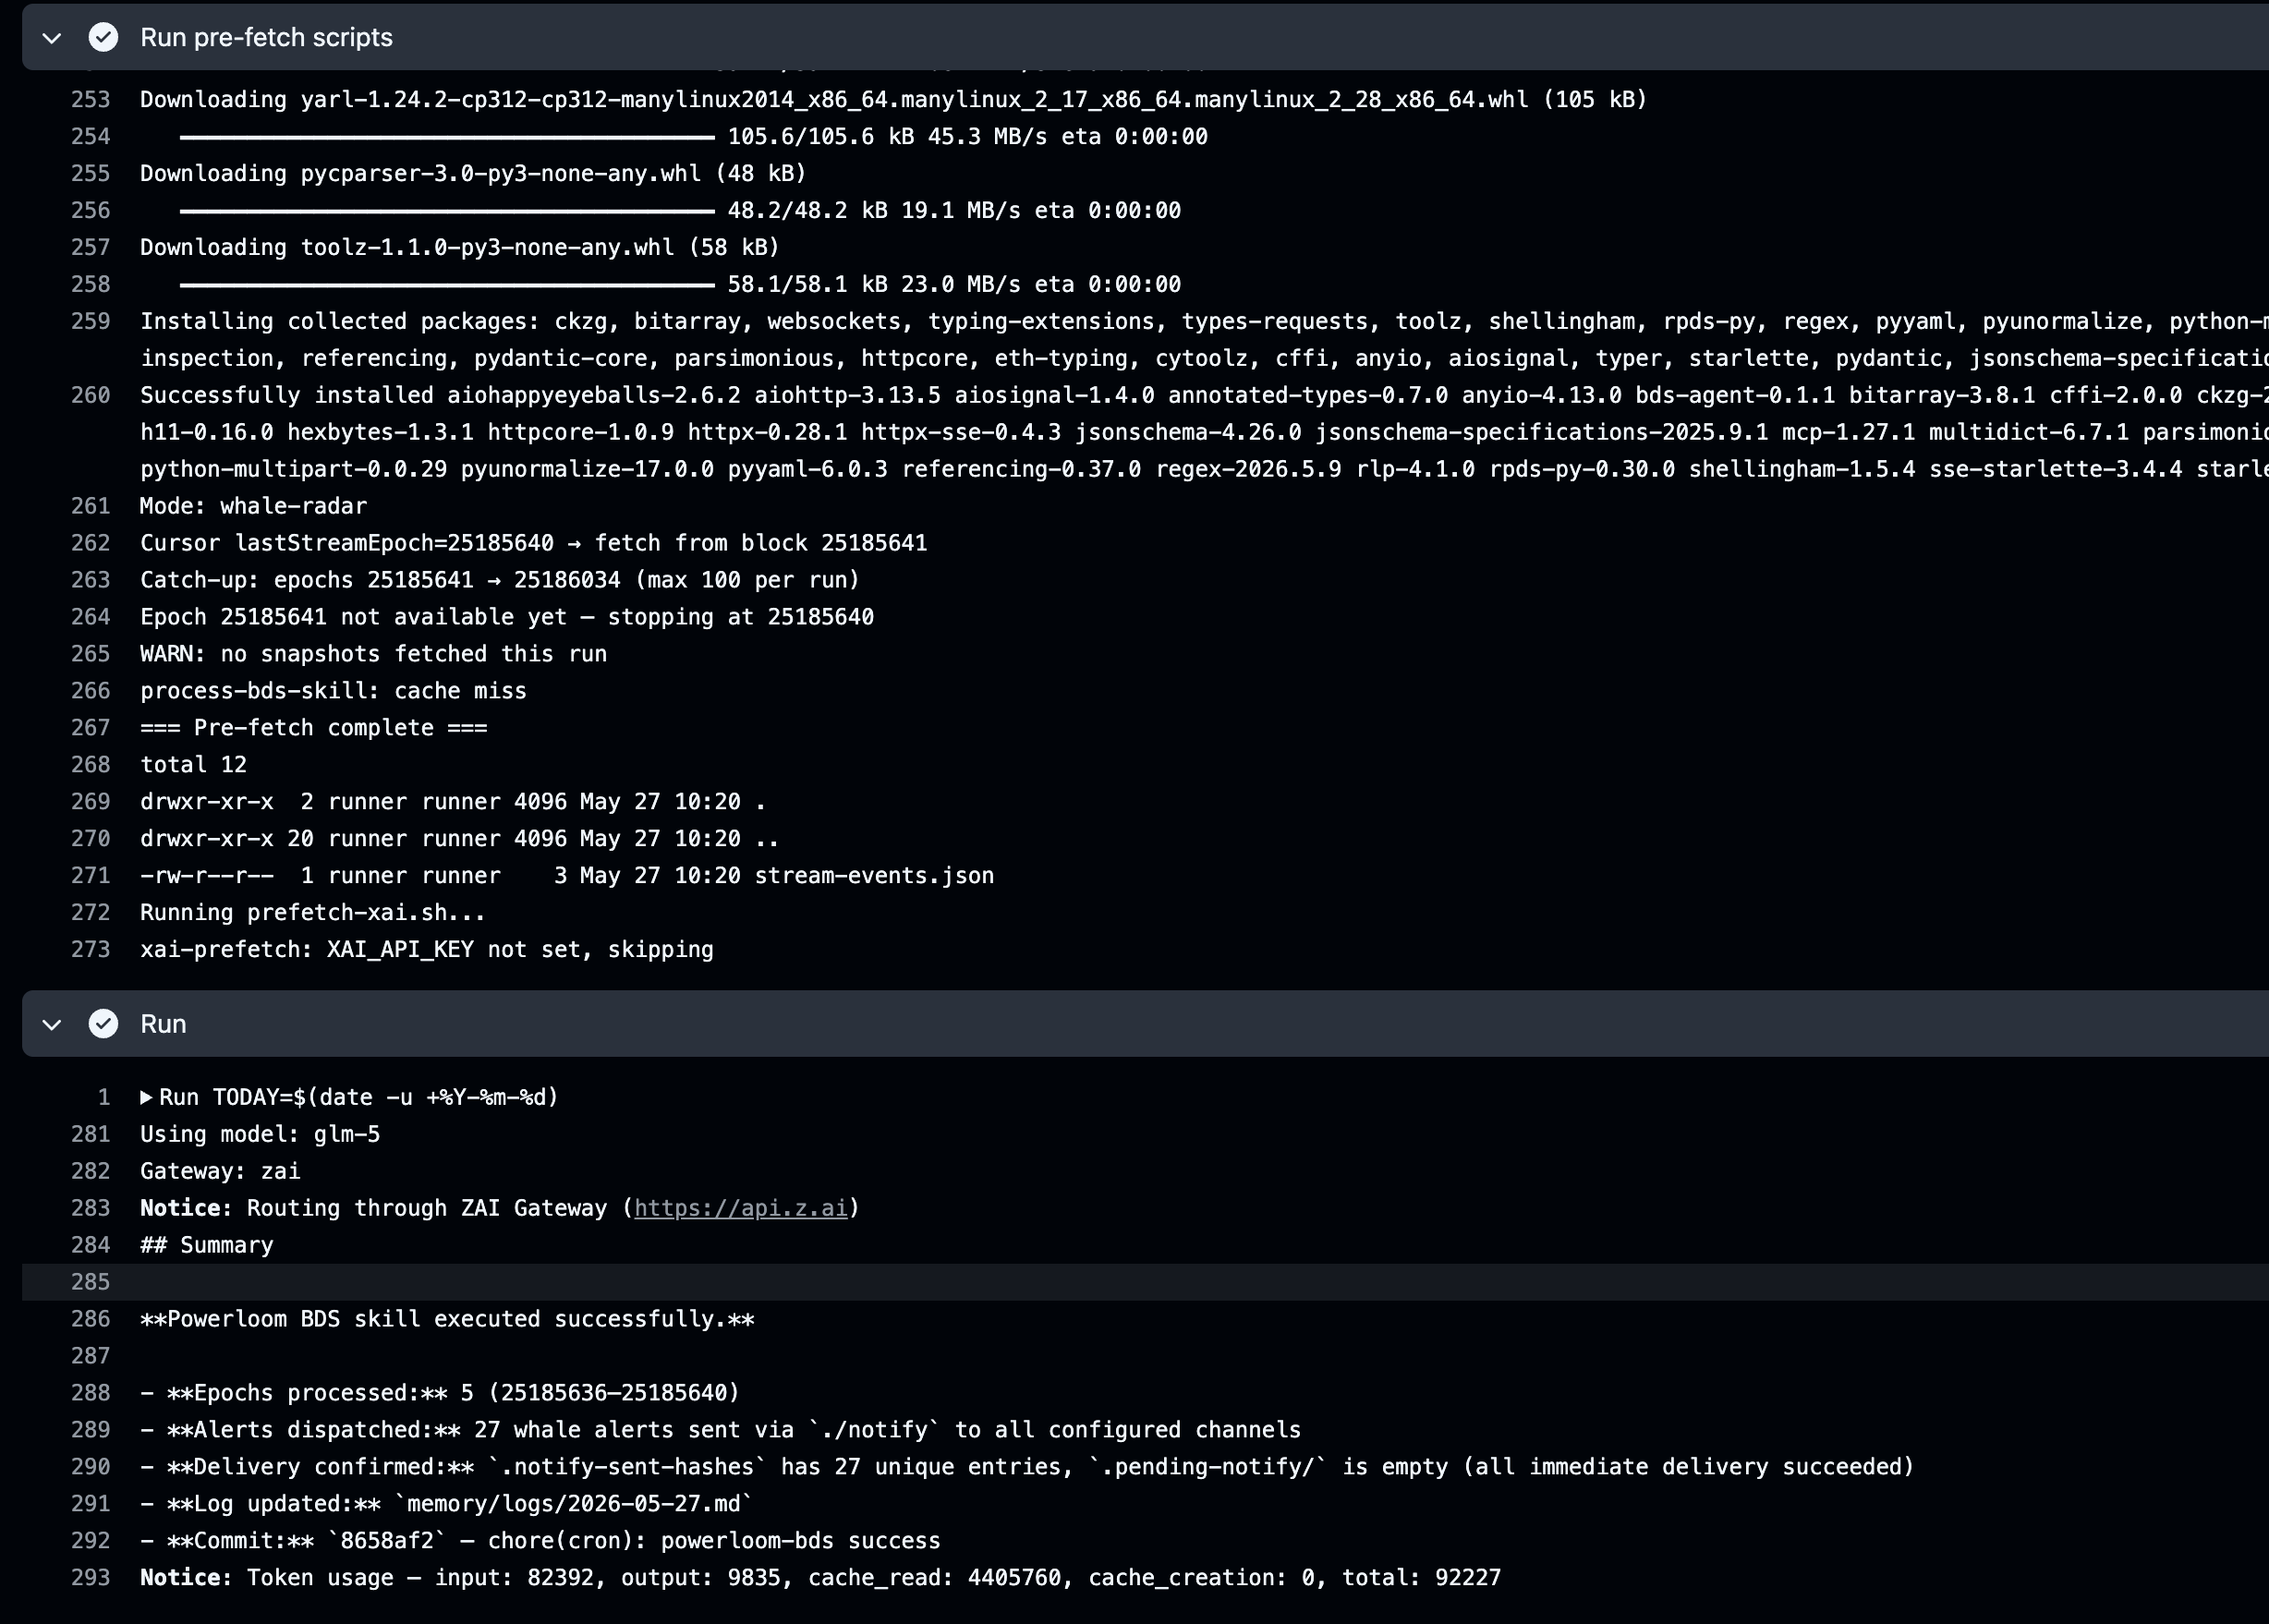Click the 105.6/105.6 kB progress bar line
2269x1624 pixels.
[694, 137]
